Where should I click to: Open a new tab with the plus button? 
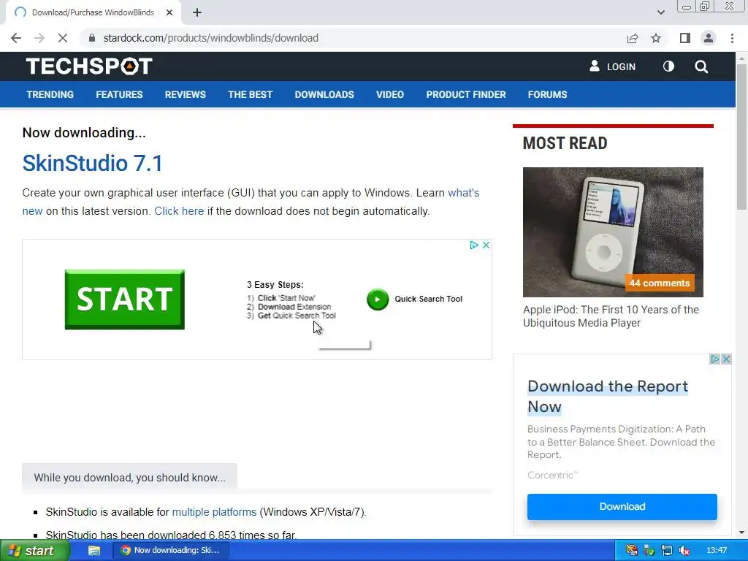[197, 13]
